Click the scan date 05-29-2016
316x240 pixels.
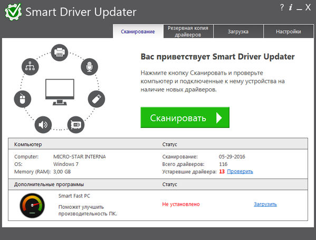tap(232, 156)
